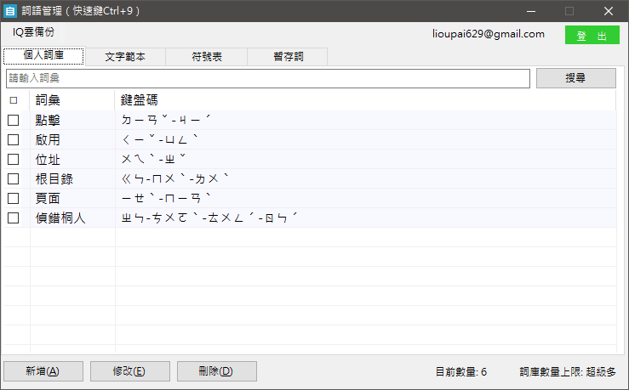The image size is (629, 390).
Task: Select the 啟用 vocabulary entry
Action: pos(48,139)
